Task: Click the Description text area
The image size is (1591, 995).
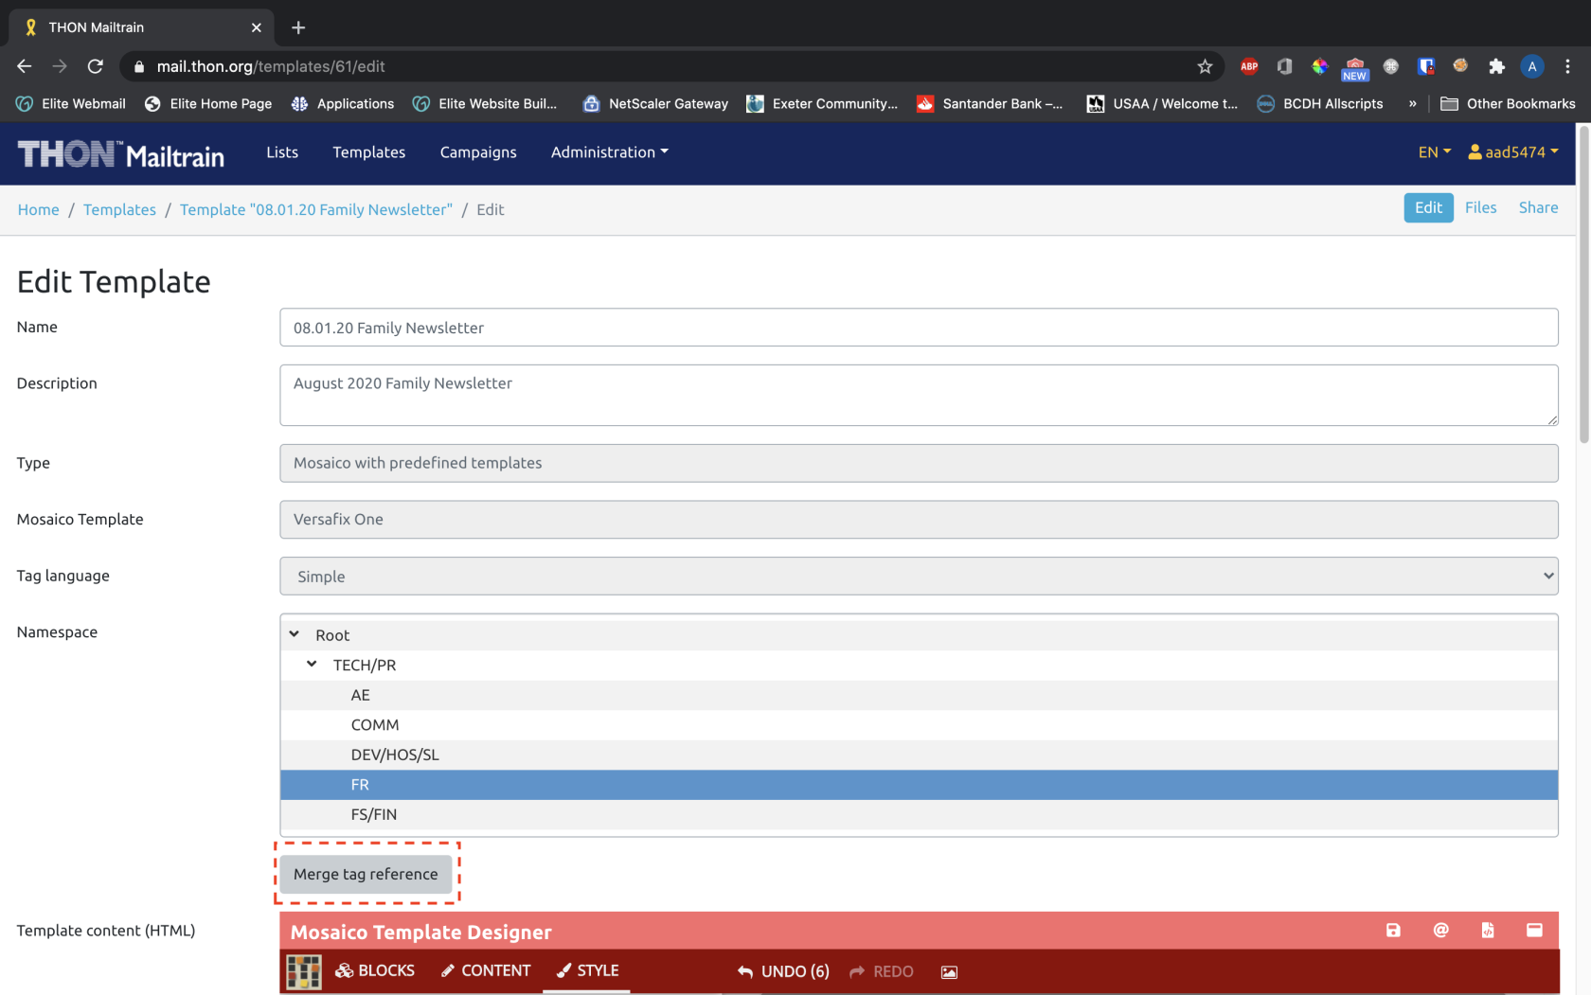Action: (919, 395)
